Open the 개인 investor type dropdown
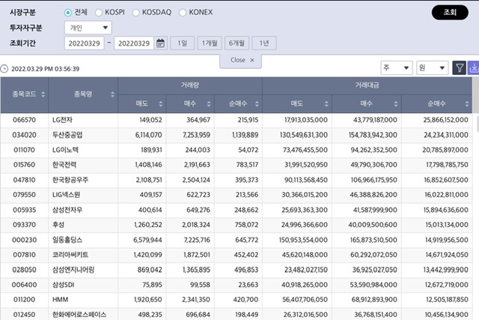Screen dimensions: 479x320 tap(88, 28)
